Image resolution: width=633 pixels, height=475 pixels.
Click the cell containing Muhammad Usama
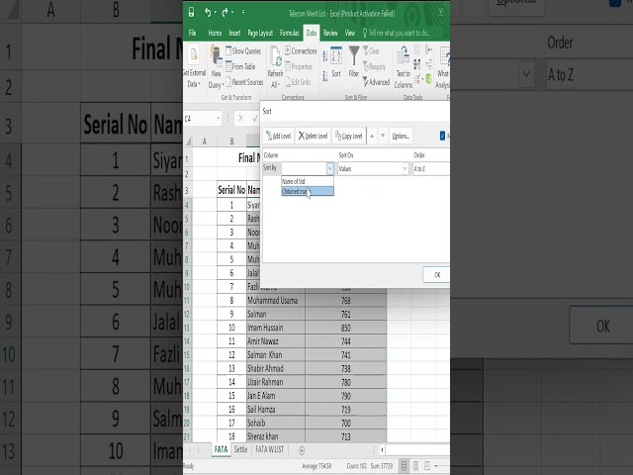click(276, 301)
